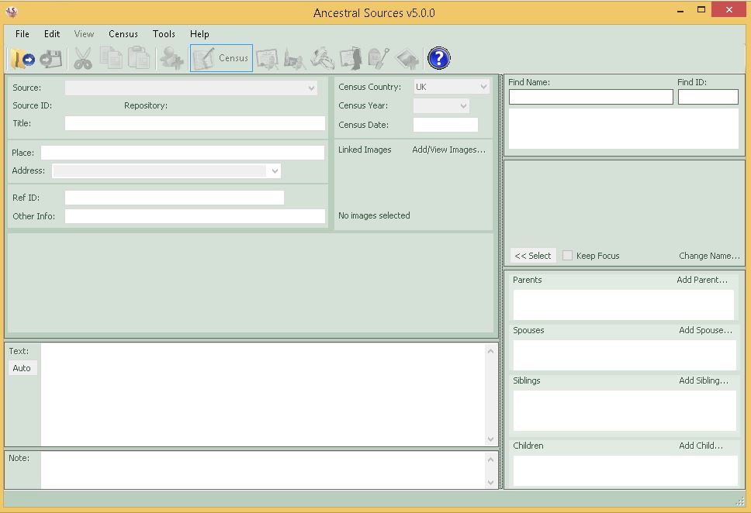Click the Parents list box
Screen dimensions: 751x513
624,305
